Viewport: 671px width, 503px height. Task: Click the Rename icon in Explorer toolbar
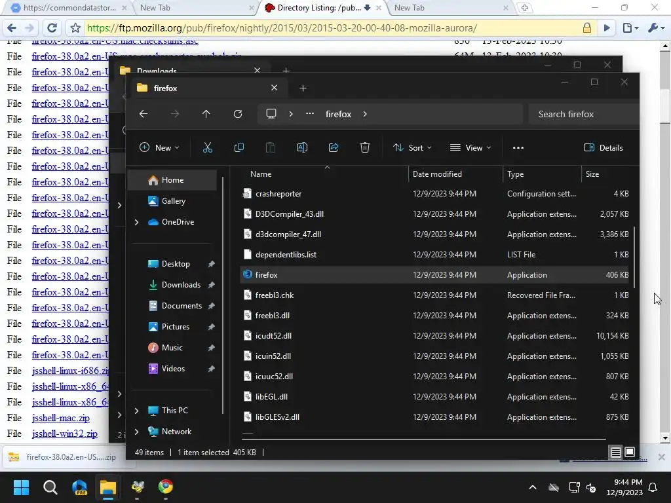point(301,147)
